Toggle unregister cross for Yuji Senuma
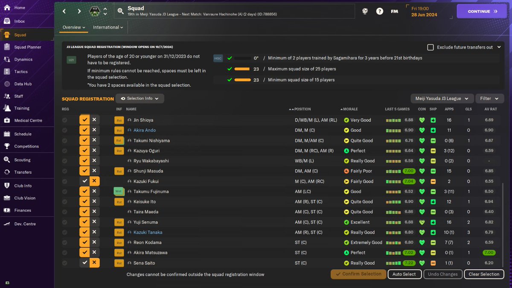512x288 pixels. [x=94, y=222]
